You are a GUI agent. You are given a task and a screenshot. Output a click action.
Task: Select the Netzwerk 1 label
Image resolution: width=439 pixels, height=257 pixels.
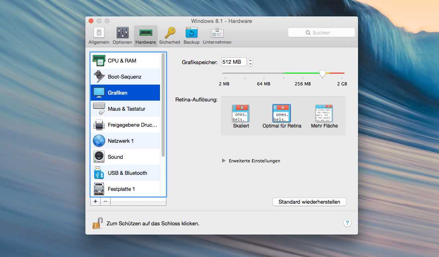121,141
